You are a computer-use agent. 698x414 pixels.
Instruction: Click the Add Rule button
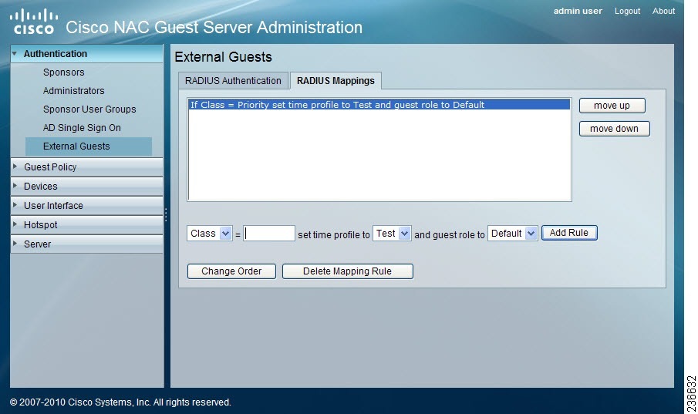coord(569,233)
